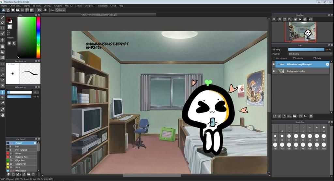Select the Select Eraser tool
This screenshot has height=181, width=334.
point(3,85)
